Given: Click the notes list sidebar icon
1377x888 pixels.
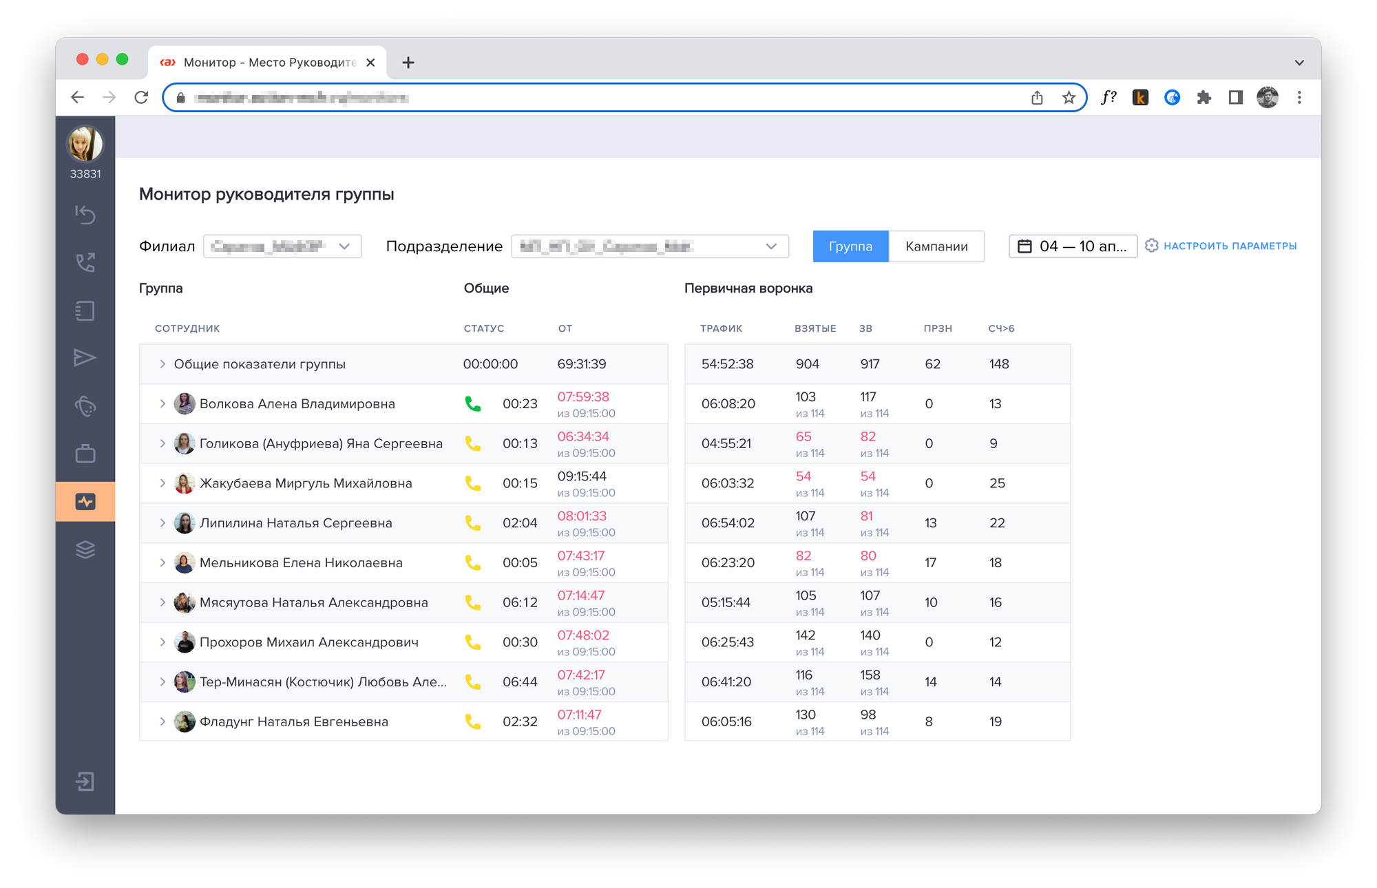Looking at the screenshot, I should pos(85,310).
